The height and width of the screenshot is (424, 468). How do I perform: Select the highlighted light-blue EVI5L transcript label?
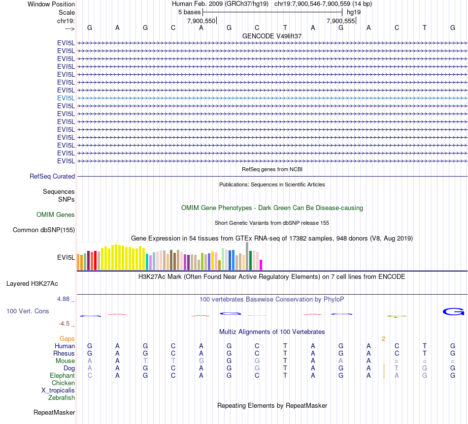pyautogui.click(x=66, y=98)
